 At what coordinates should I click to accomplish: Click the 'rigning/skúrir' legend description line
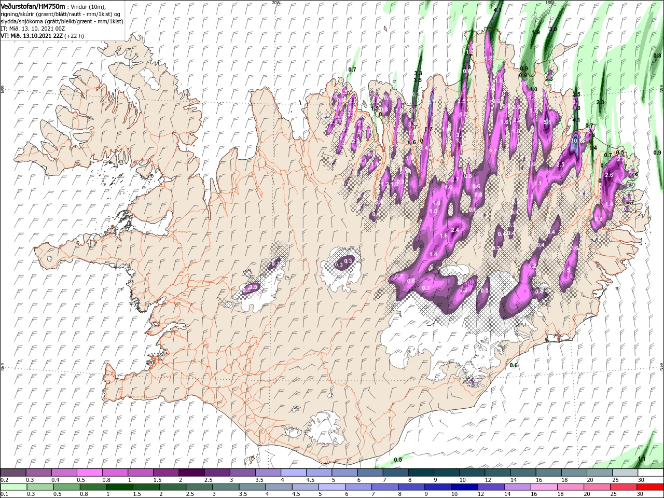60,13
